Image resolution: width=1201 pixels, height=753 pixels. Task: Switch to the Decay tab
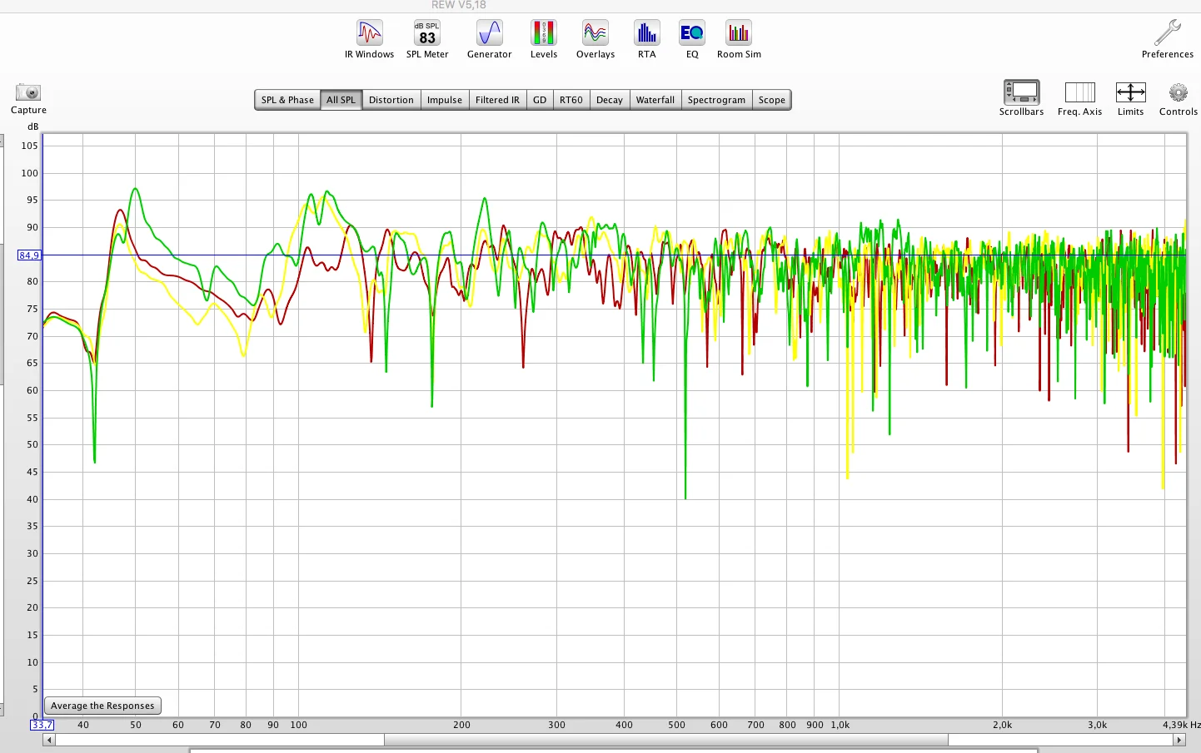click(610, 100)
